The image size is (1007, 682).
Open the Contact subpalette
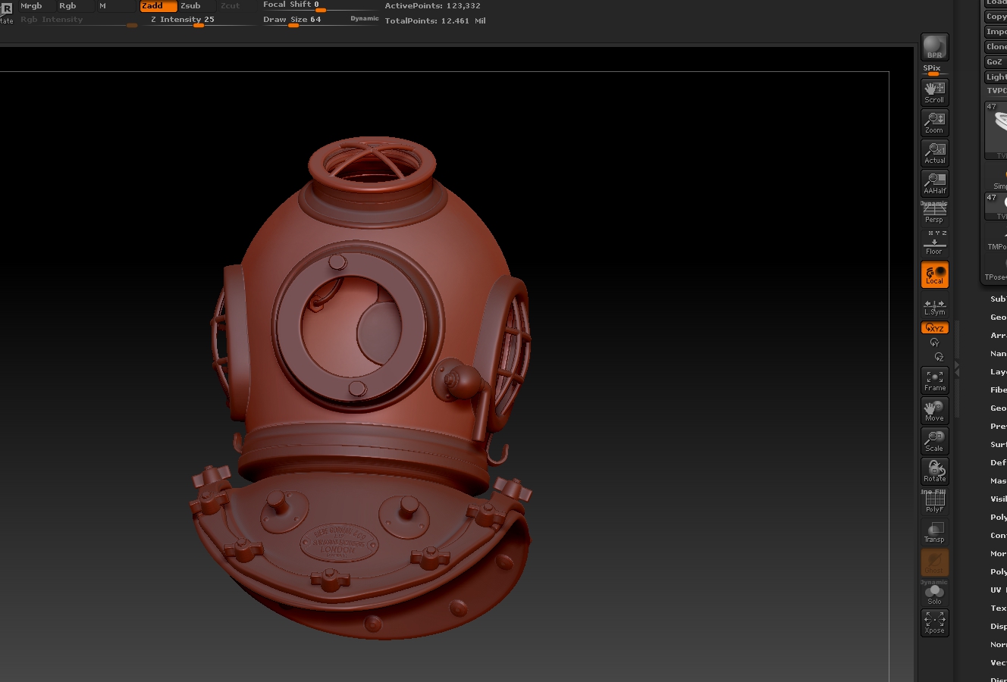click(x=998, y=536)
